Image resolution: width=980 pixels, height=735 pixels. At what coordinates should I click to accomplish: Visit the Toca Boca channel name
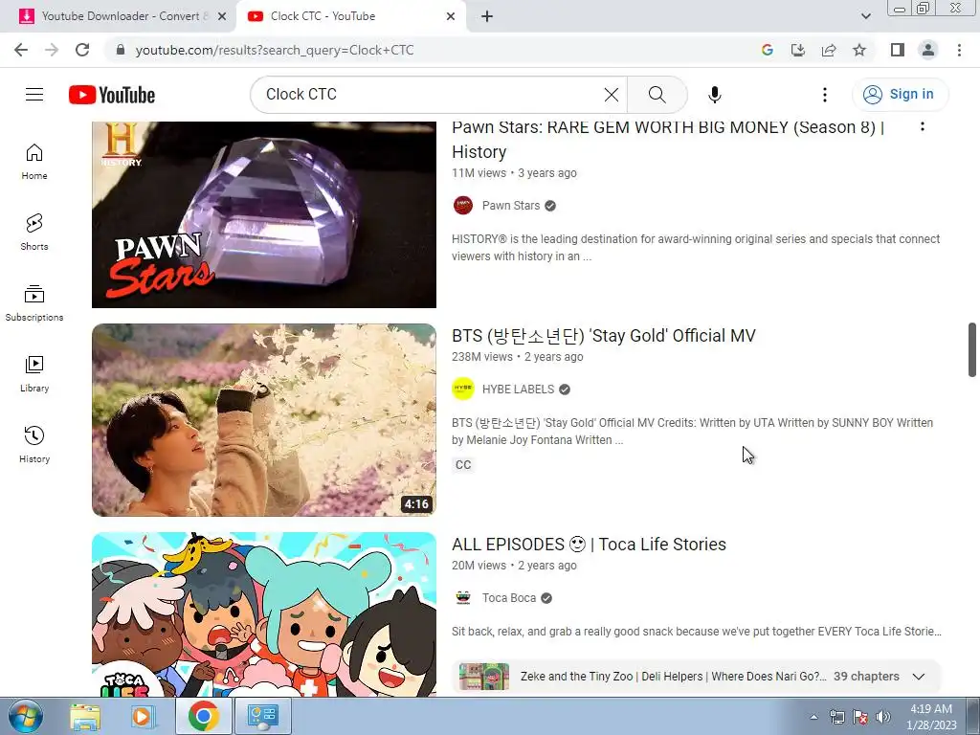(509, 598)
